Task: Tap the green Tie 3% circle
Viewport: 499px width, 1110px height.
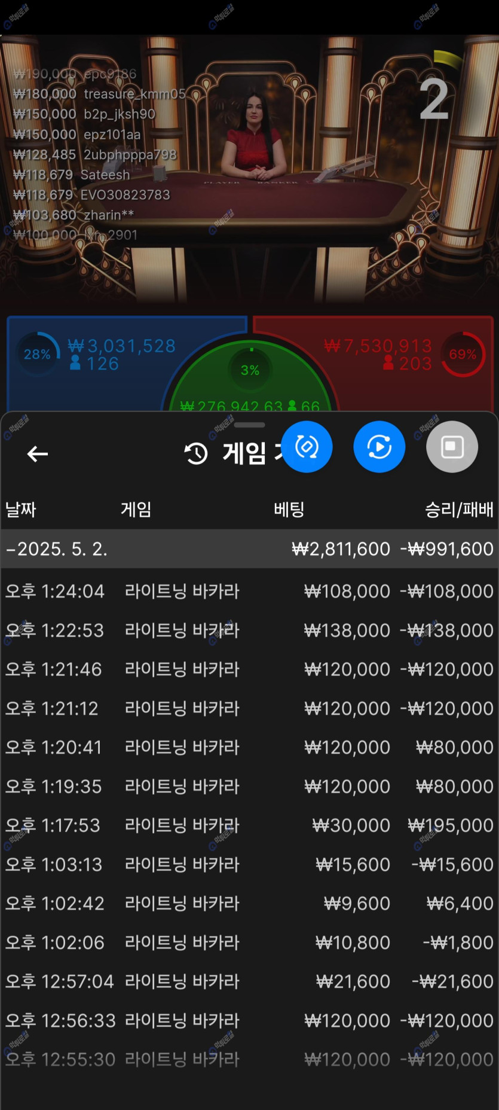Action: click(250, 370)
